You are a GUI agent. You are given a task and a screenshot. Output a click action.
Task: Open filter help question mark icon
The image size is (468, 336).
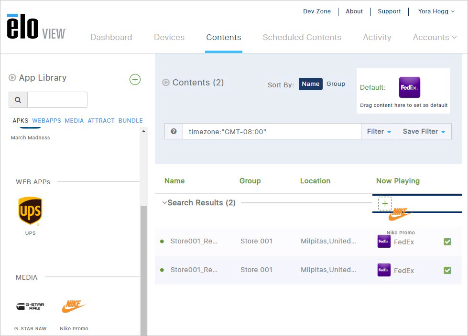(x=174, y=131)
